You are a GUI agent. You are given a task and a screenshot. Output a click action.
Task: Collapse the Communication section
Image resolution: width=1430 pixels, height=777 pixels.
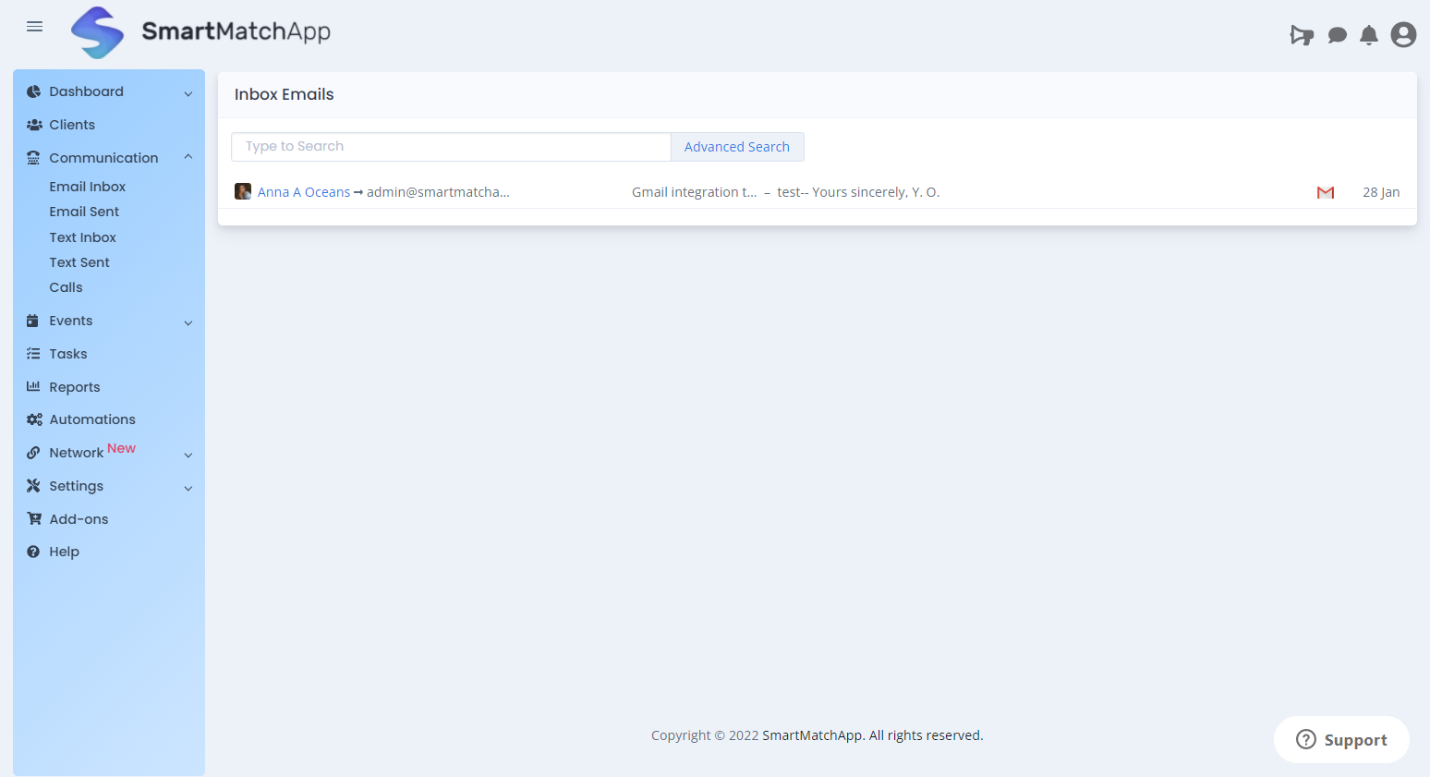pos(188,158)
